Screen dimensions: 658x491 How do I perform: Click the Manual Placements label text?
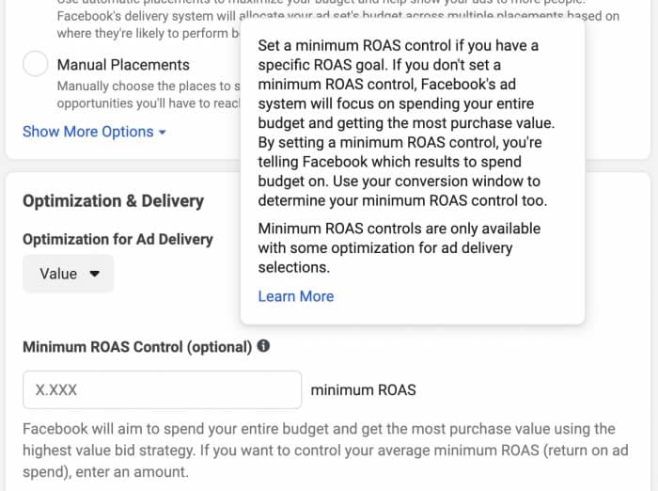tap(123, 65)
